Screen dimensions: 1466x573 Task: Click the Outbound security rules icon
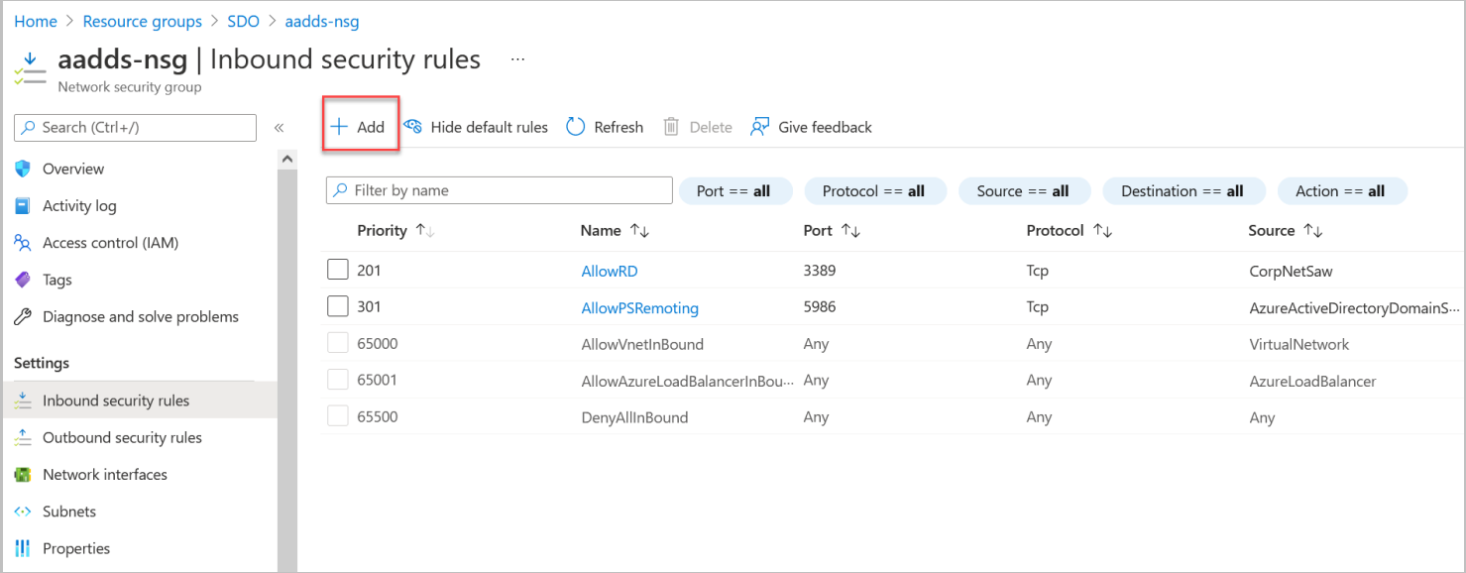point(23,437)
